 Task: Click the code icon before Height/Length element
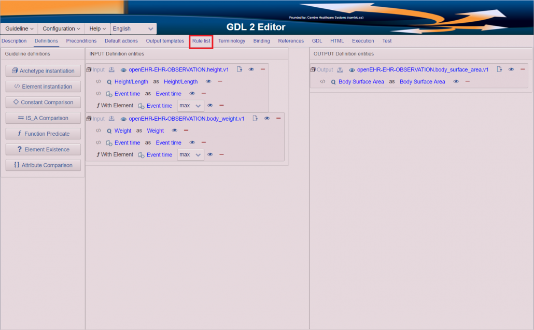click(99, 81)
